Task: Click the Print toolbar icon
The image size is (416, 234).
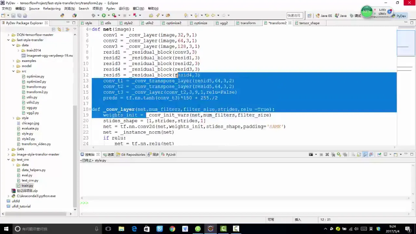Action: [x=25, y=15]
